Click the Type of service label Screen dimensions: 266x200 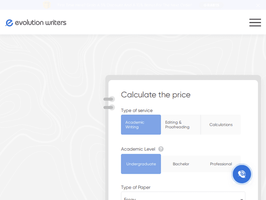137,110
